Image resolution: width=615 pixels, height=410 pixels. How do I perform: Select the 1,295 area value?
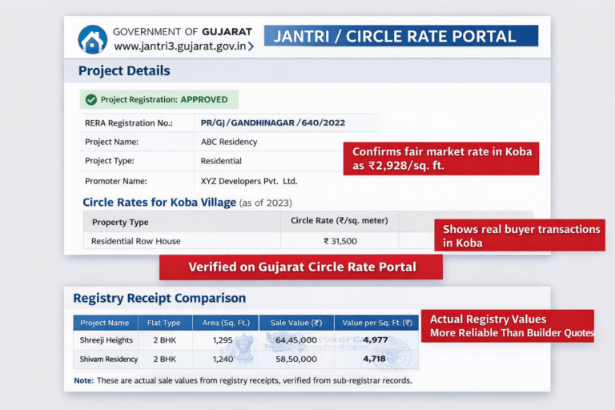(x=223, y=340)
